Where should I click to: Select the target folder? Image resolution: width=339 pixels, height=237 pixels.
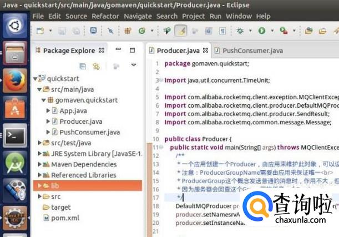[x=57, y=207]
